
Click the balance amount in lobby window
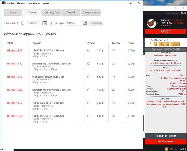[178, 20]
